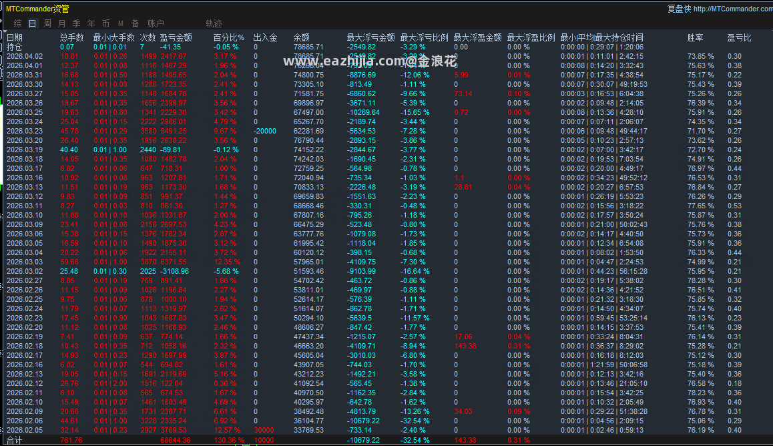Select the 持仓 open positions row
Viewport: 773px width, 446px height.
tap(386, 47)
